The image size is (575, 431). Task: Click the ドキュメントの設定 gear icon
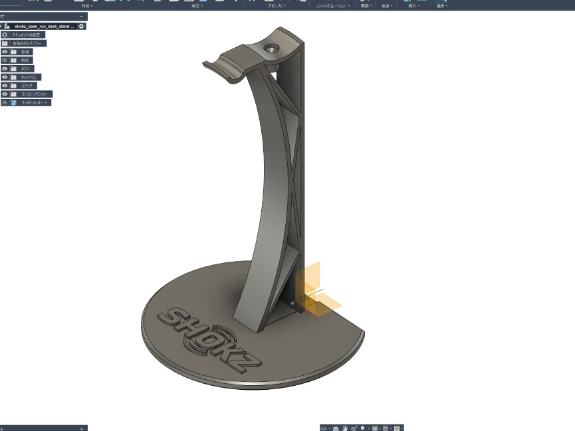coord(5,35)
